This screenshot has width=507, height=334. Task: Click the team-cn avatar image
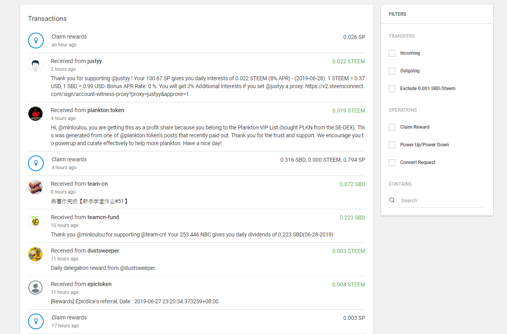coord(35,187)
